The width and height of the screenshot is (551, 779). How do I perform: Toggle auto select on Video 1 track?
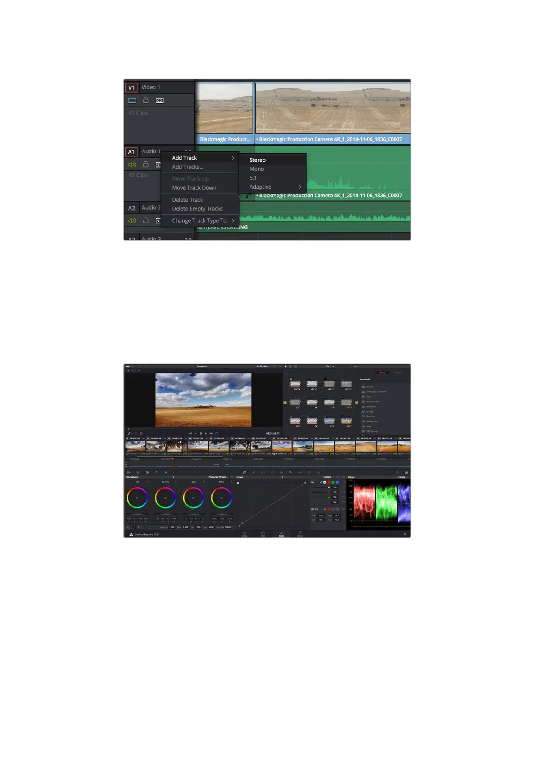[x=160, y=100]
